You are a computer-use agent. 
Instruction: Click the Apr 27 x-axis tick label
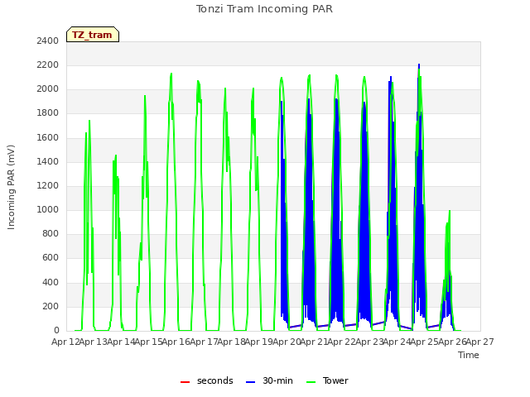[x=480, y=342]
